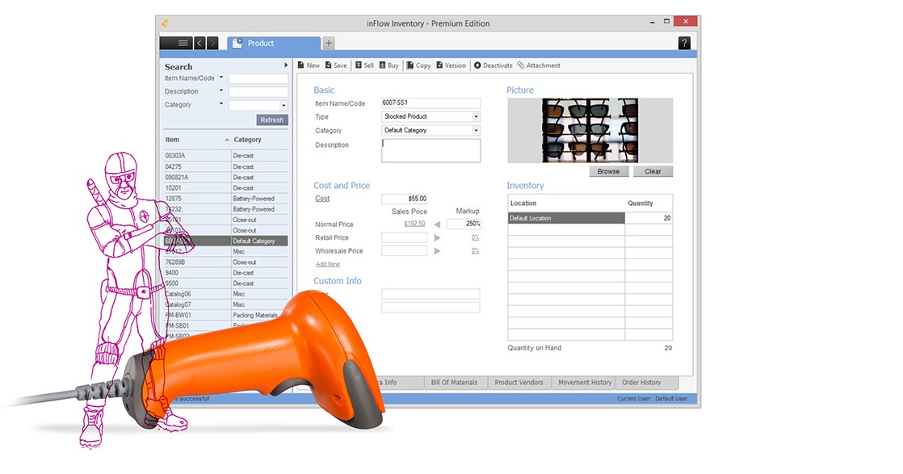Viewport: 903px width, 474px height.
Task: Select the Product tab
Action: (274, 43)
